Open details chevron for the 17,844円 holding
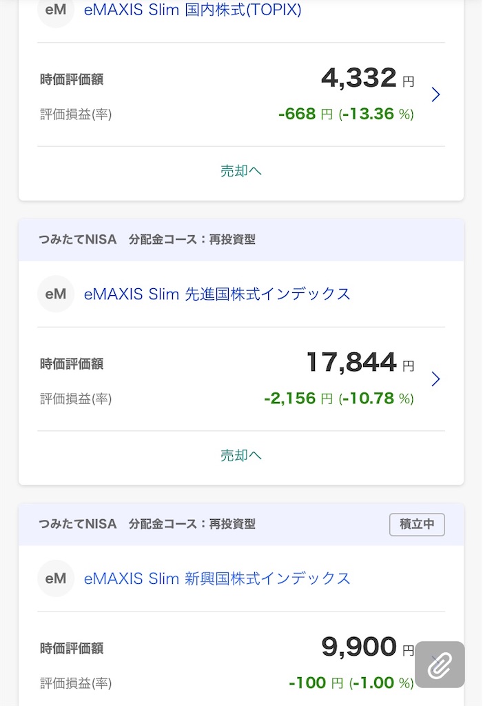483x706 pixels. [435, 379]
